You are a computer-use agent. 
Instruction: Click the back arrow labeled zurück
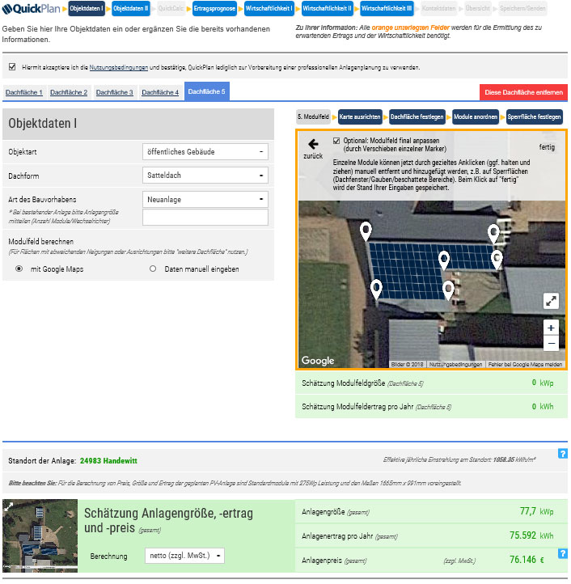(312, 148)
